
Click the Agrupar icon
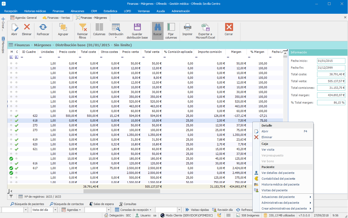63,27
